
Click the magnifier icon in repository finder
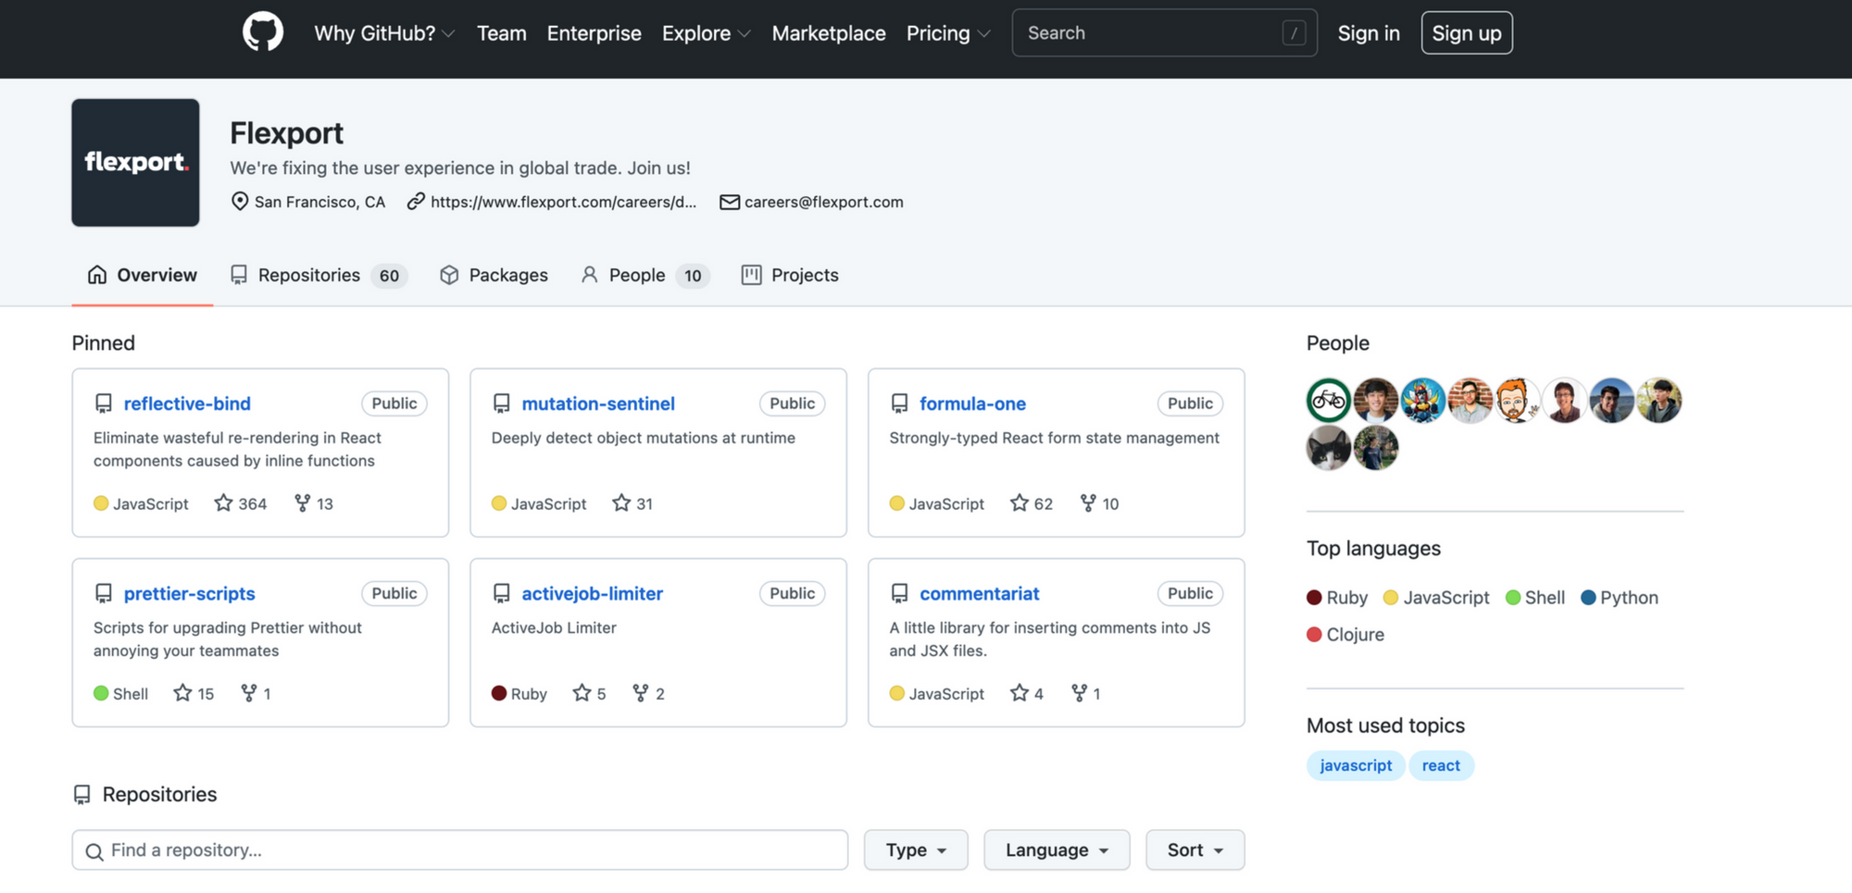pos(94,851)
